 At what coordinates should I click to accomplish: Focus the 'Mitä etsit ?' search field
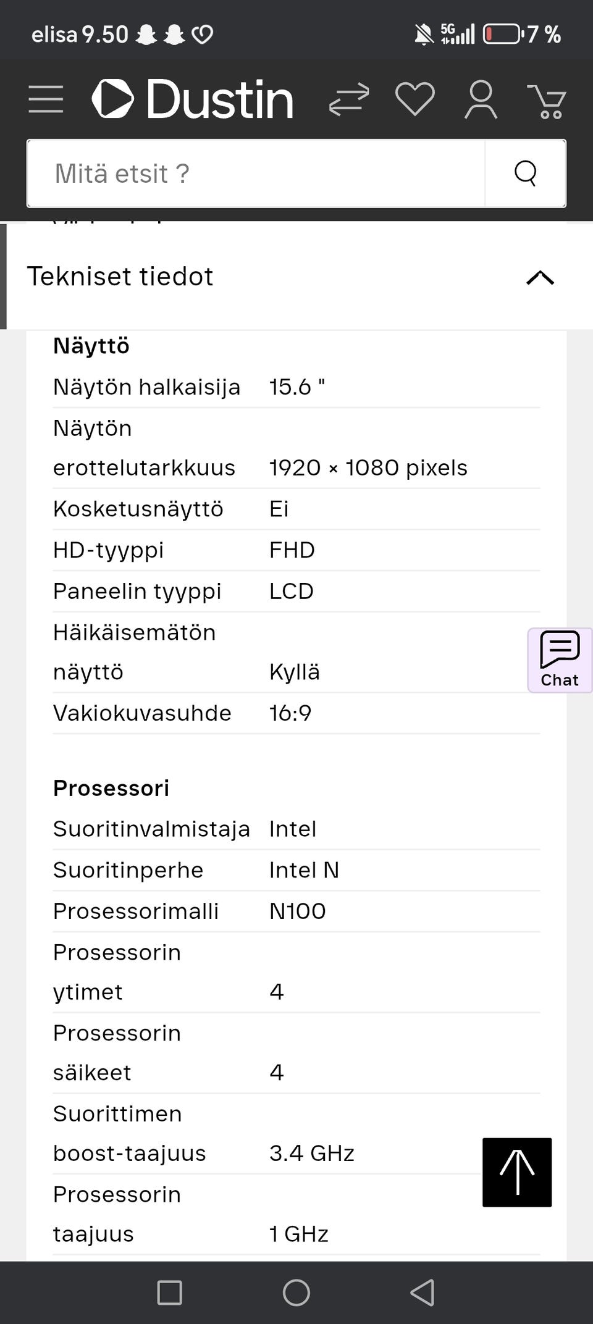pyautogui.click(x=256, y=174)
